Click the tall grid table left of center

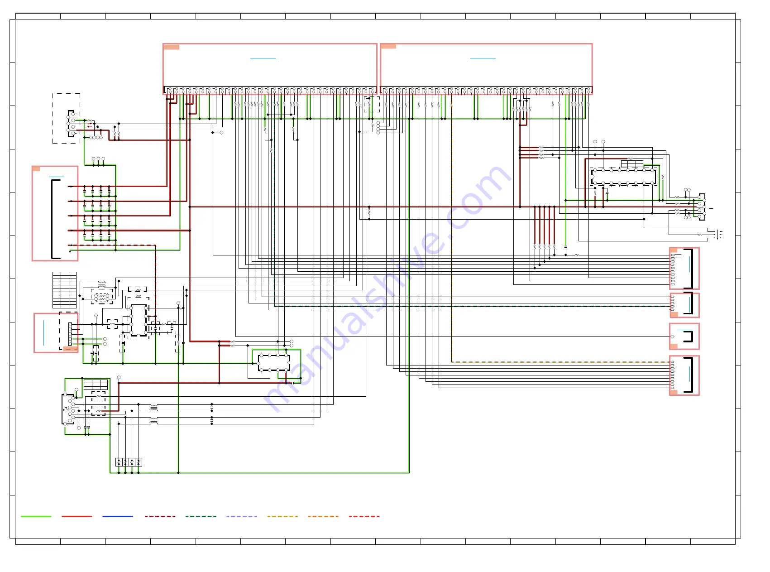[x=64, y=290]
